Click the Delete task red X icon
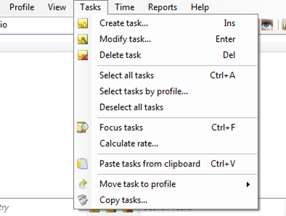The image size is (286, 216). click(x=83, y=55)
